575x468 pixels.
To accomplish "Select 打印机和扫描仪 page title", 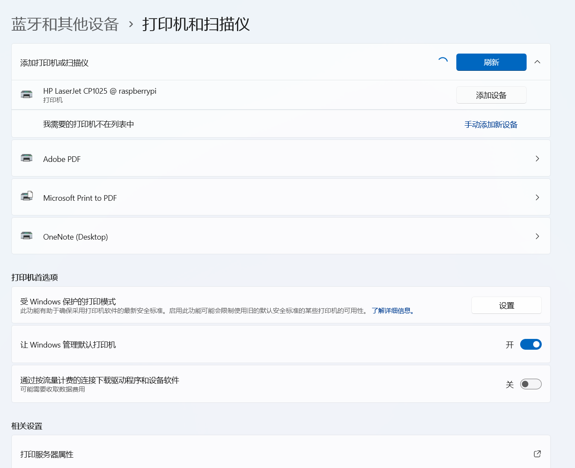I will (196, 24).
